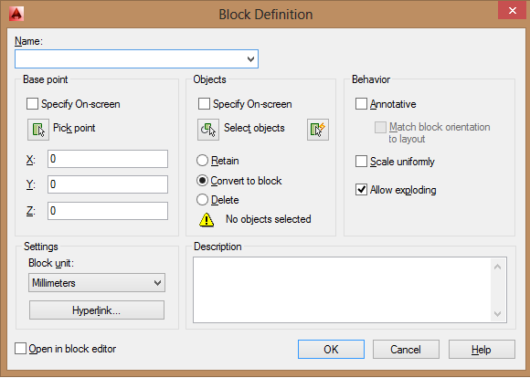Check Scale uniformly option
This screenshot has width=530, height=378.
[x=361, y=161]
